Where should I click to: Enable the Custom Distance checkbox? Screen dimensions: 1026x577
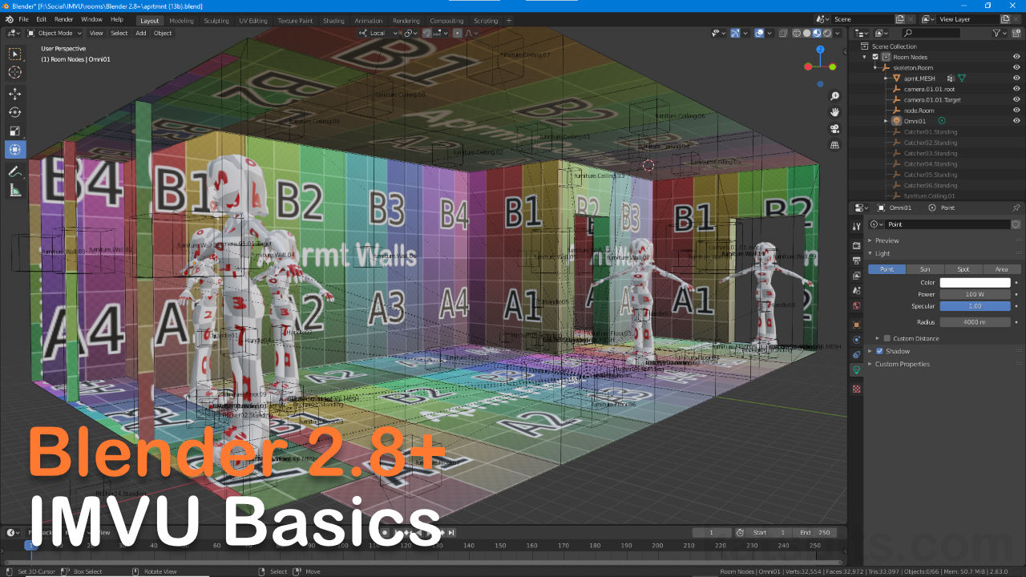(887, 338)
